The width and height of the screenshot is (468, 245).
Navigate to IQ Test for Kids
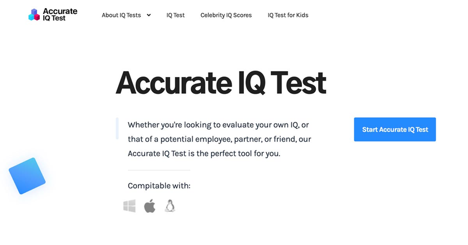(x=288, y=15)
